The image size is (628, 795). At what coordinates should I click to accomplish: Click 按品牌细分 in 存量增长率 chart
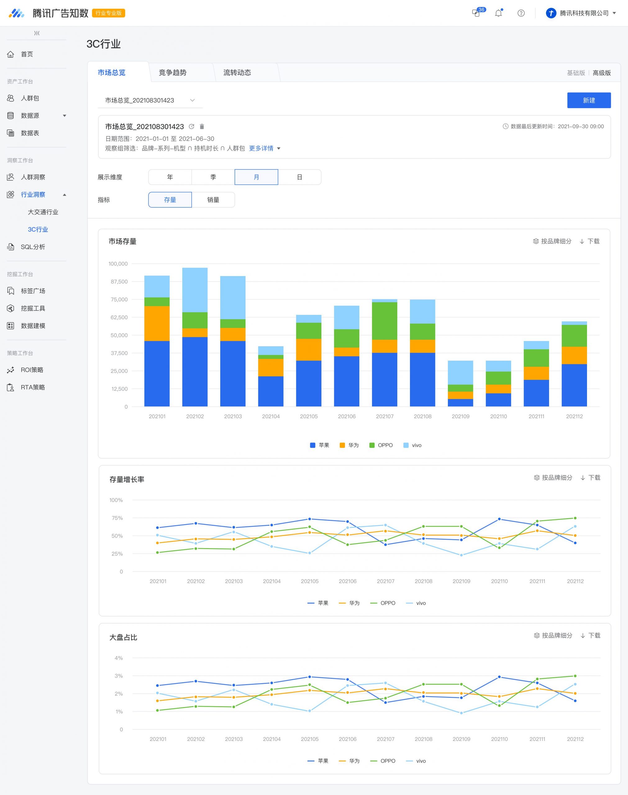[x=553, y=477]
